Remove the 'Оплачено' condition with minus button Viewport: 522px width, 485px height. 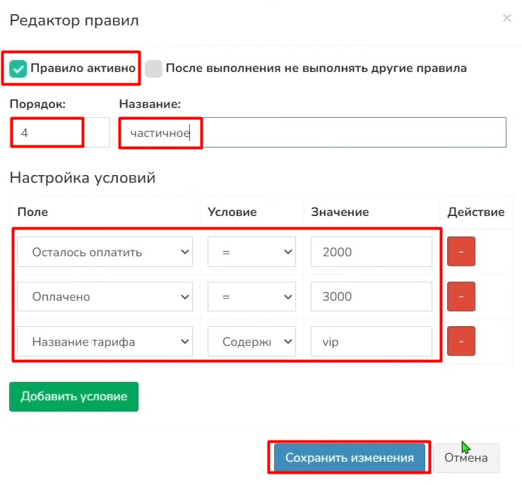click(461, 297)
